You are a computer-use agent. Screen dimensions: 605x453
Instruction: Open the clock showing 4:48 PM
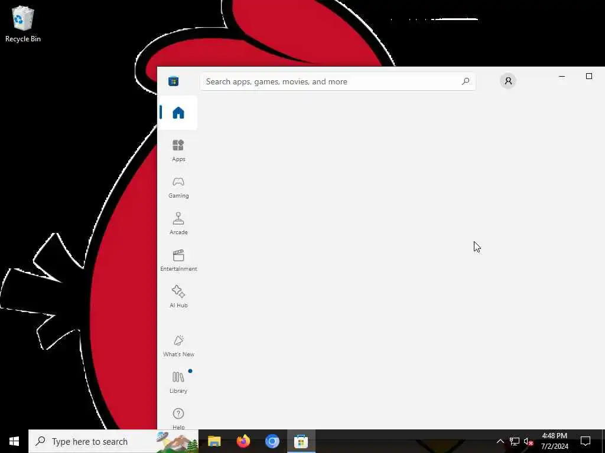[x=554, y=441]
